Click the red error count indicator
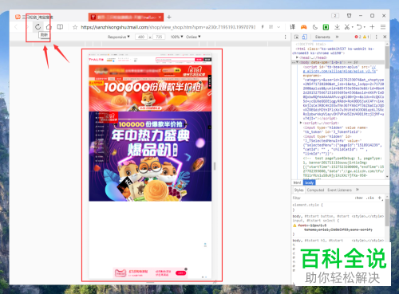 pyautogui.click(x=358, y=37)
